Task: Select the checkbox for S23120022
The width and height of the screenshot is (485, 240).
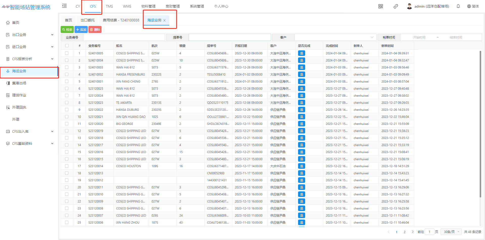Action: (67, 110)
